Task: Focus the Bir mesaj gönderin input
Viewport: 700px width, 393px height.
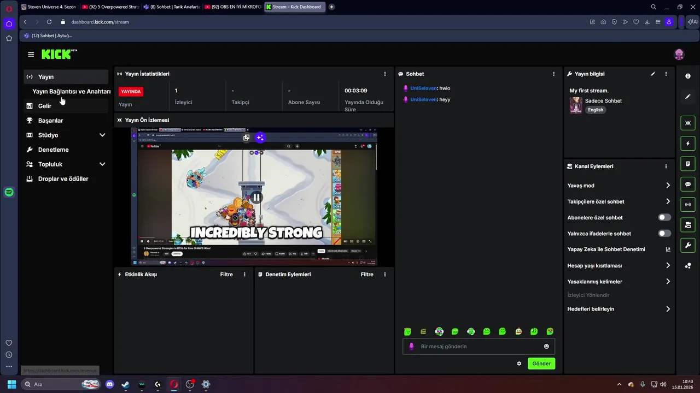Action: pyautogui.click(x=479, y=347)
